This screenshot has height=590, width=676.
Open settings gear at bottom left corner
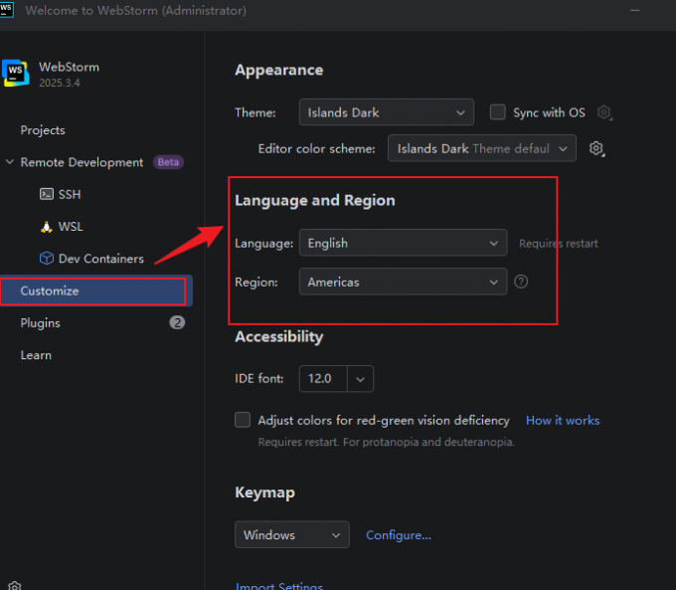pos(15,586)
